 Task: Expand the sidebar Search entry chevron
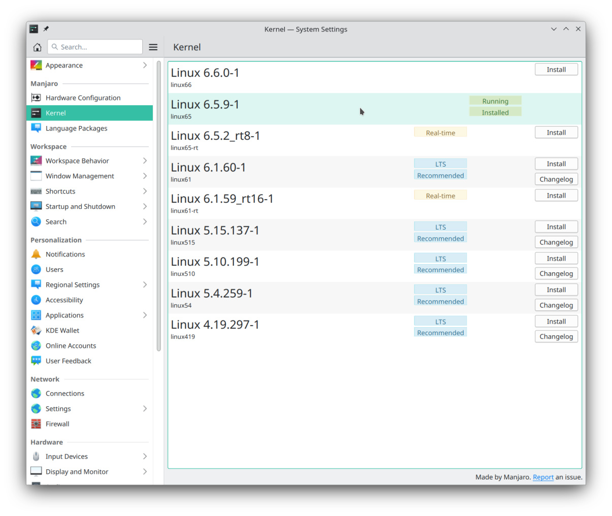[145, 222]
